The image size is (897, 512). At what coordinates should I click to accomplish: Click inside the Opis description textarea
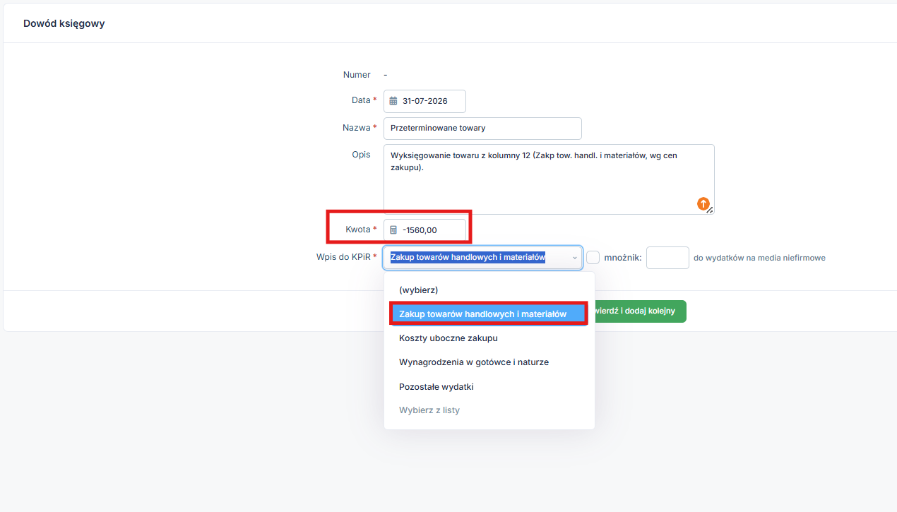pos(549,179)
